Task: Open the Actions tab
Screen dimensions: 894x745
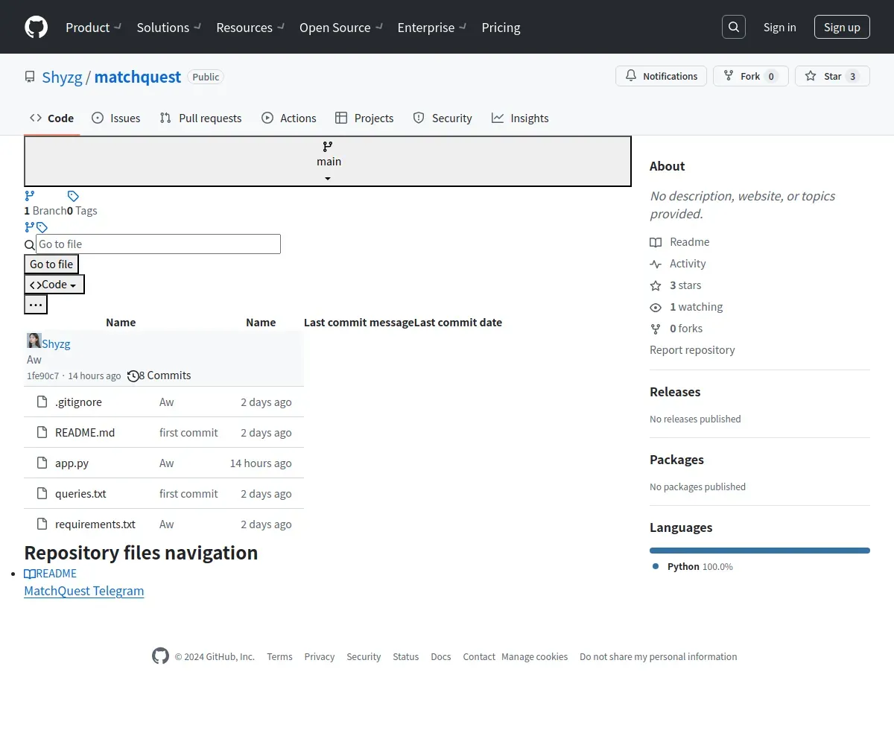Action: (289, 118)
